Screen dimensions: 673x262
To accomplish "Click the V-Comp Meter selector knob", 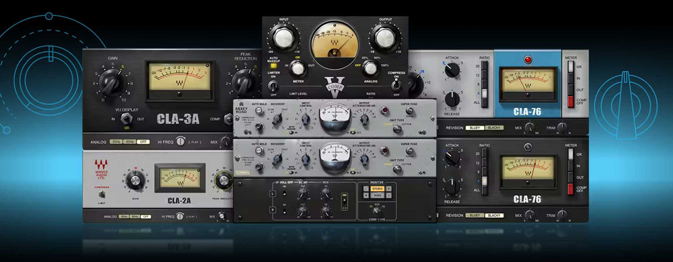I will click(x=297, y=67).
